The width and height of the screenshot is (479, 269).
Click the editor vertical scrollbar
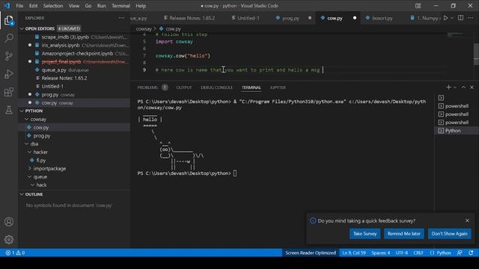click(476, 55)
